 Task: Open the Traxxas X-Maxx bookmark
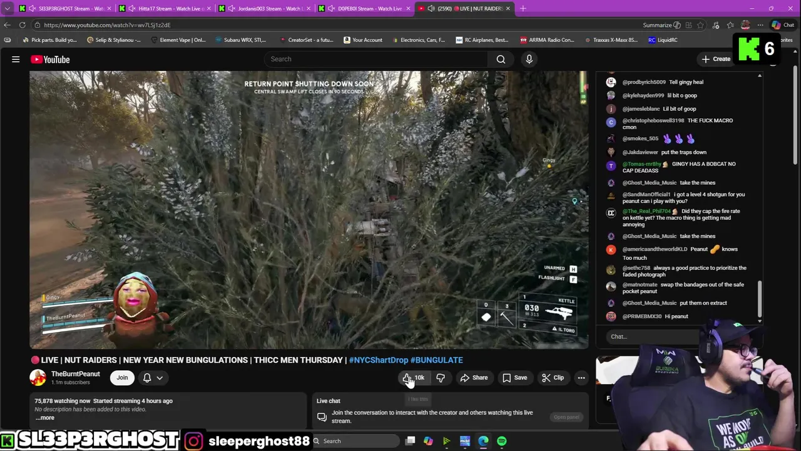(611, 40)
